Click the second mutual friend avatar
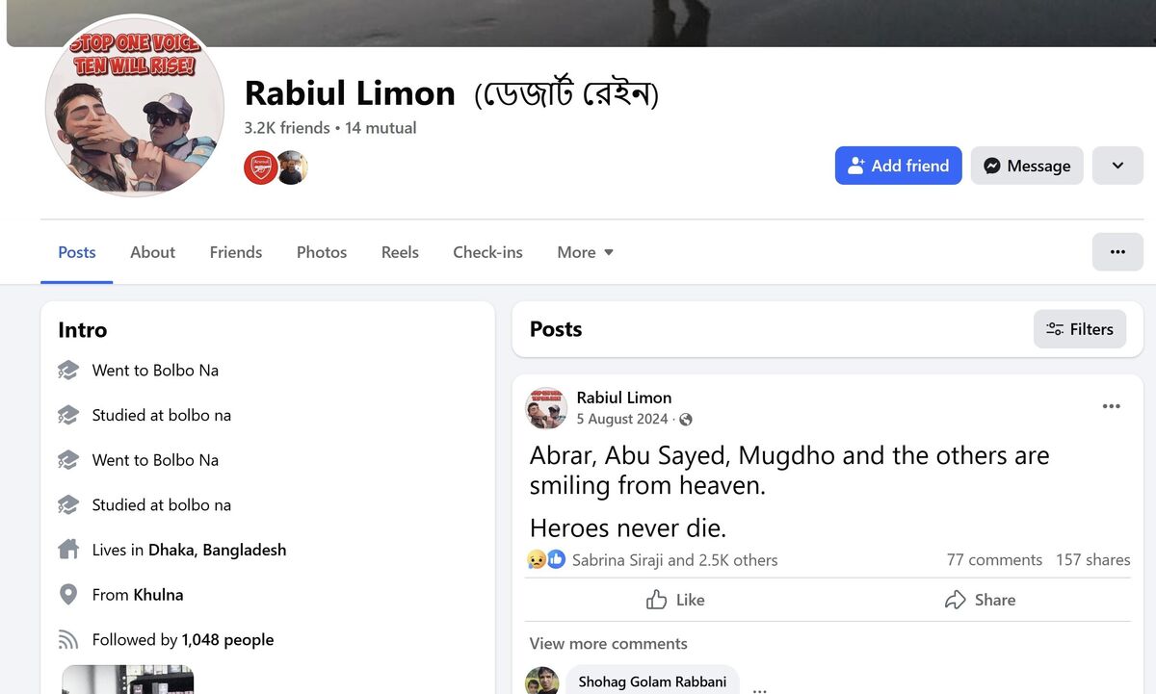 tap(292, 167)
